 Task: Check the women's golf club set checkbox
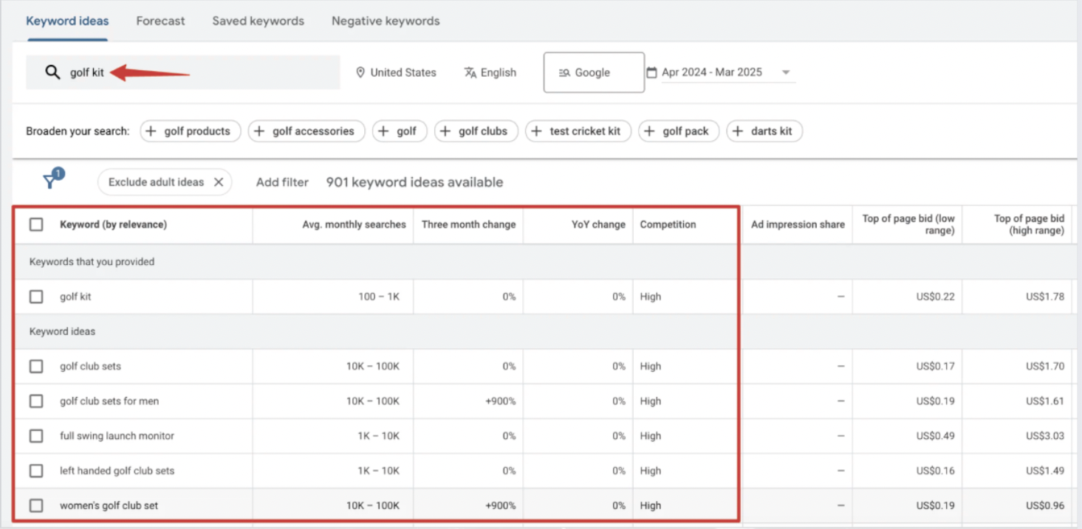click(36, 505)
